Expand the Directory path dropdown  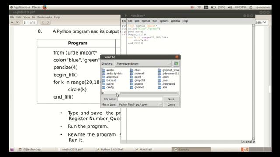pos(169,64)
